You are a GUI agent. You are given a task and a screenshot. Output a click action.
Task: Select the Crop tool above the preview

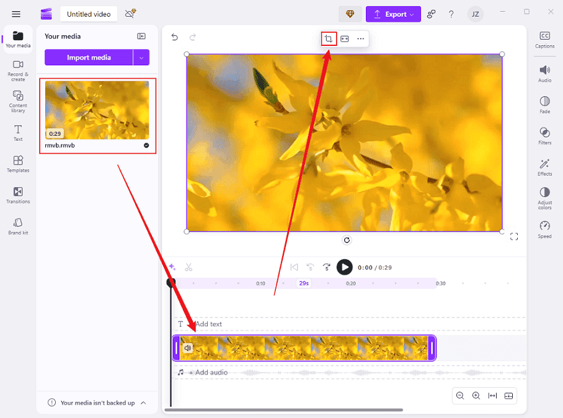click(328, 38)
